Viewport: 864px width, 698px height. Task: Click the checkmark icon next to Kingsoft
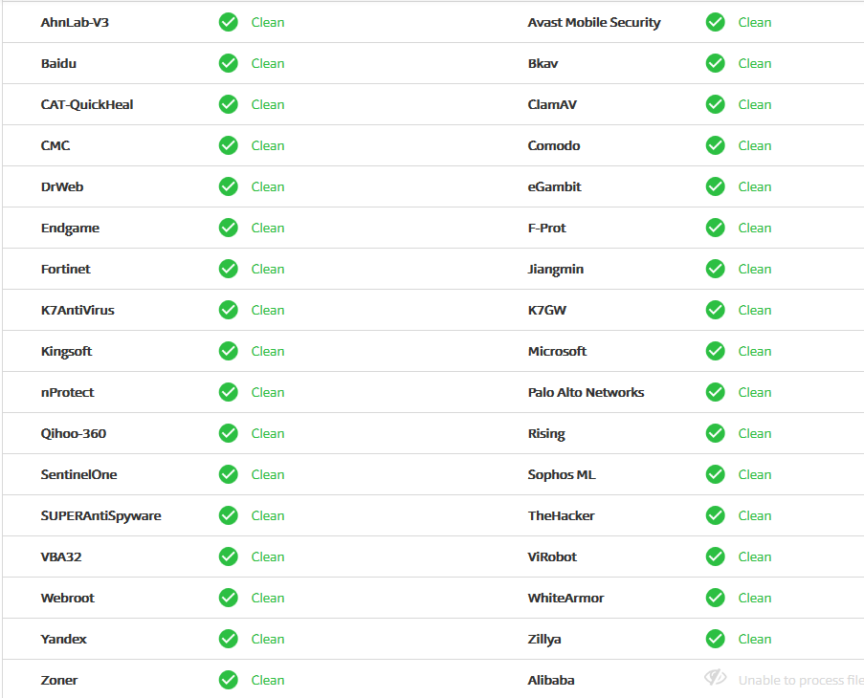coord(228,351)
